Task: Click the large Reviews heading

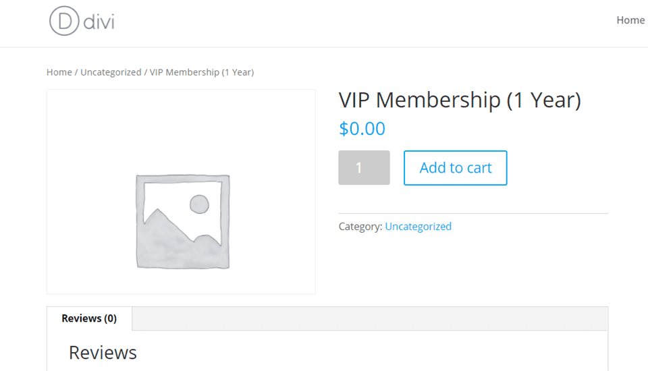Action: tap(103, 352)
